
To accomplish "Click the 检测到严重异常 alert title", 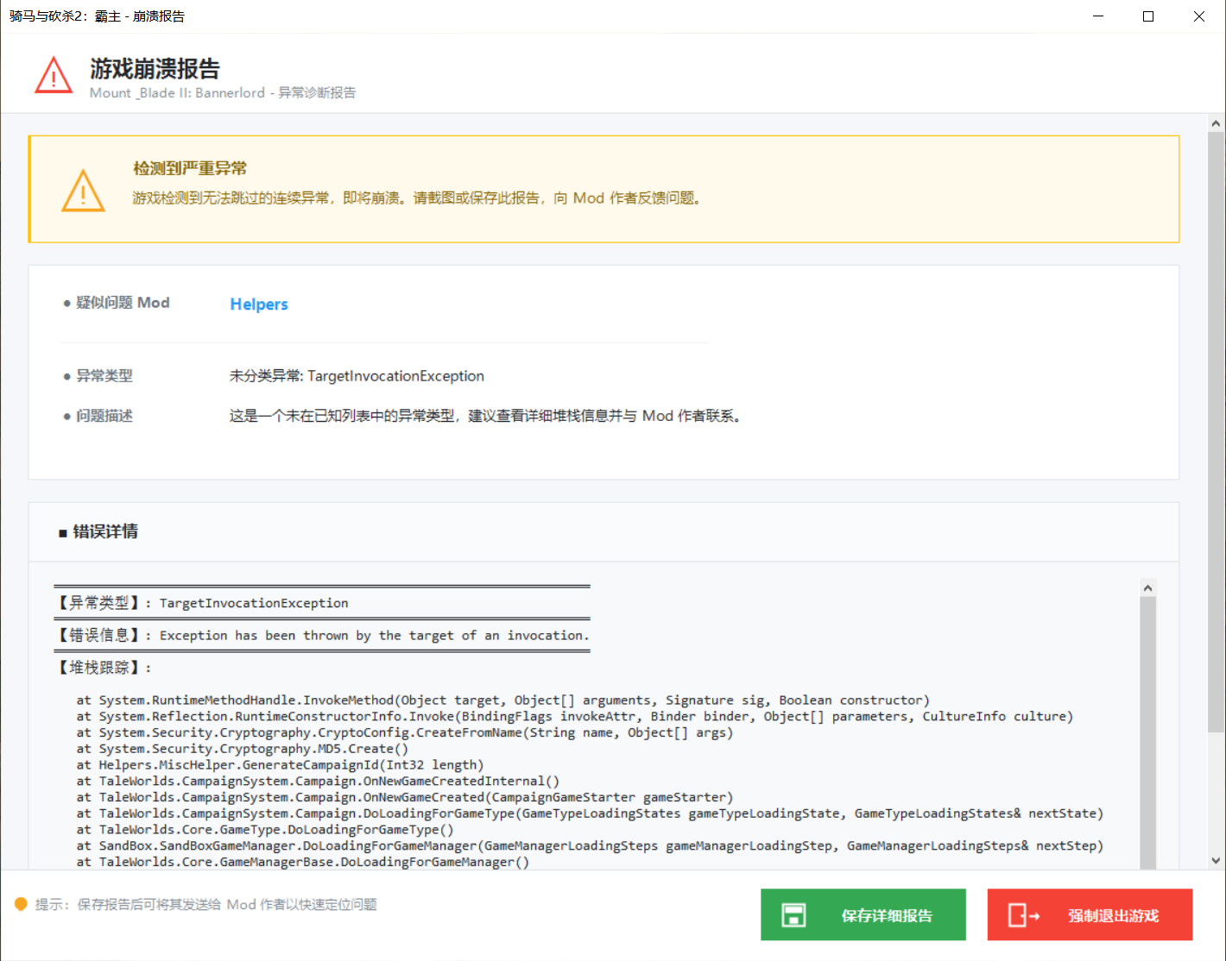I will [x=190, y=168].
